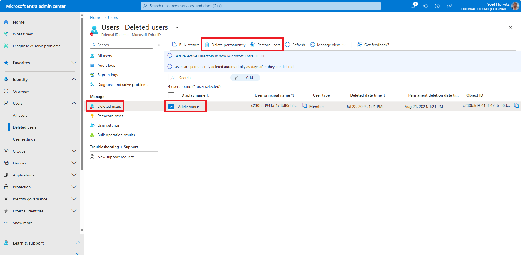The width and height of the screenshot is (521, 255).
Task: Open portal settings gear icon
Action: point(425,6)
